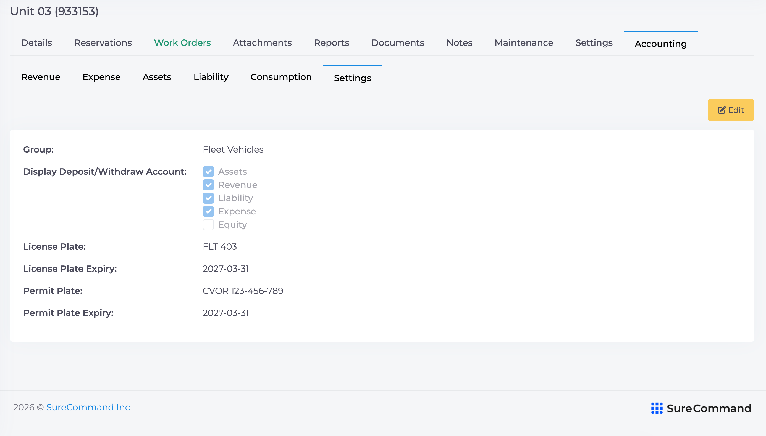Switch to the Expense sub-tab
This screenshot has width=766, height=436.
pos(101,77)
